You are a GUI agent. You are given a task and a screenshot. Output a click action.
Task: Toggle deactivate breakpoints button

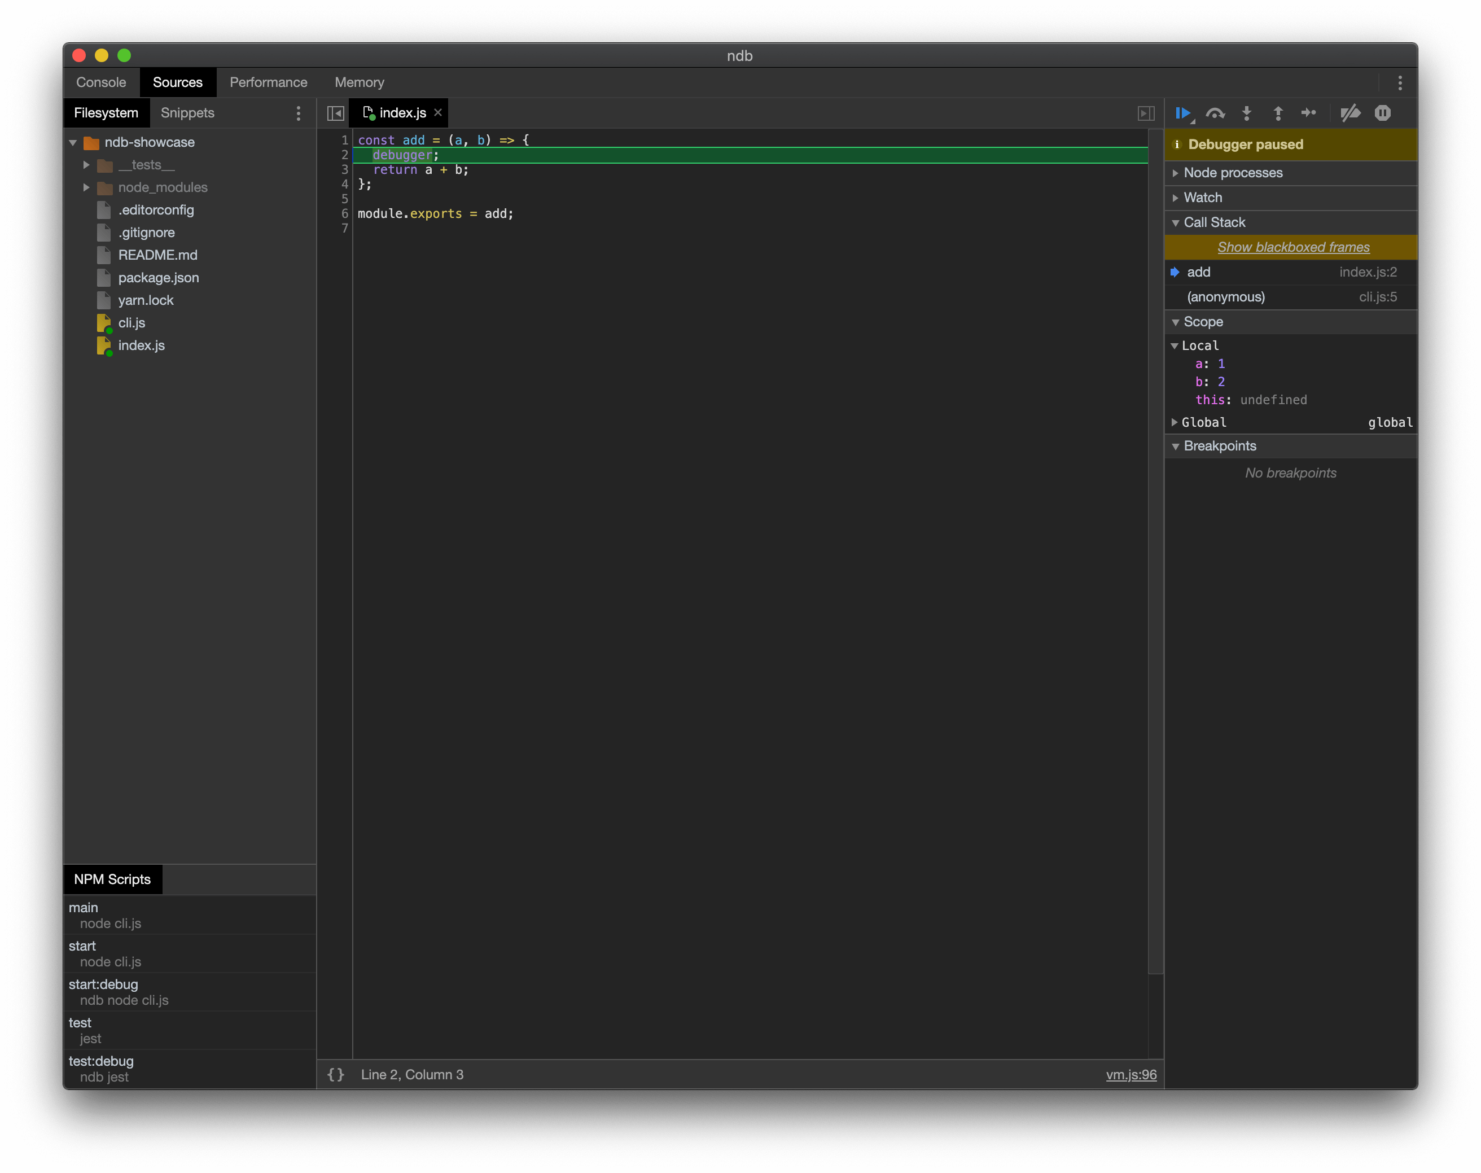(1350, 113)
